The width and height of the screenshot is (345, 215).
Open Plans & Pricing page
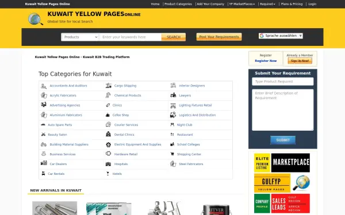(292, 4)
